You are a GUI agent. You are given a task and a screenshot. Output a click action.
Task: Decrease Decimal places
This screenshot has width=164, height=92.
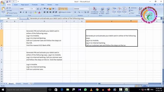pyautogui.click(x=88, y=12)
